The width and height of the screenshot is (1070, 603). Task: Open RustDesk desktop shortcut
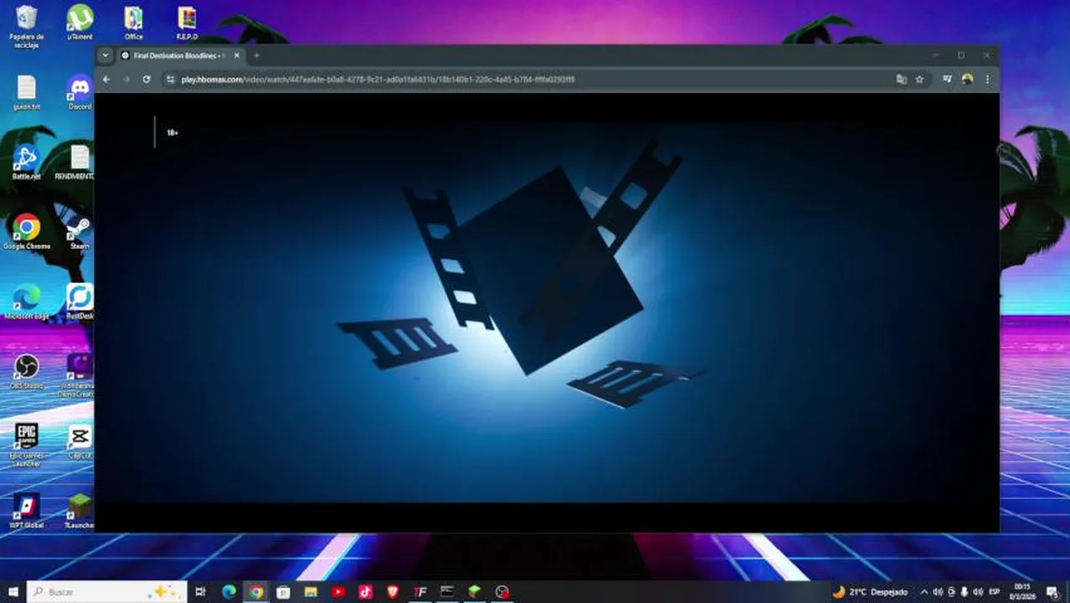pos(80,302)
